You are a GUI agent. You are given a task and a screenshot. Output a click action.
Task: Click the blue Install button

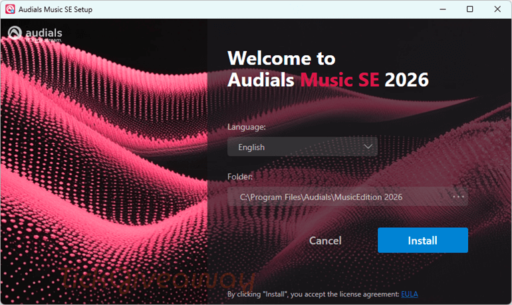click(422, 240)
